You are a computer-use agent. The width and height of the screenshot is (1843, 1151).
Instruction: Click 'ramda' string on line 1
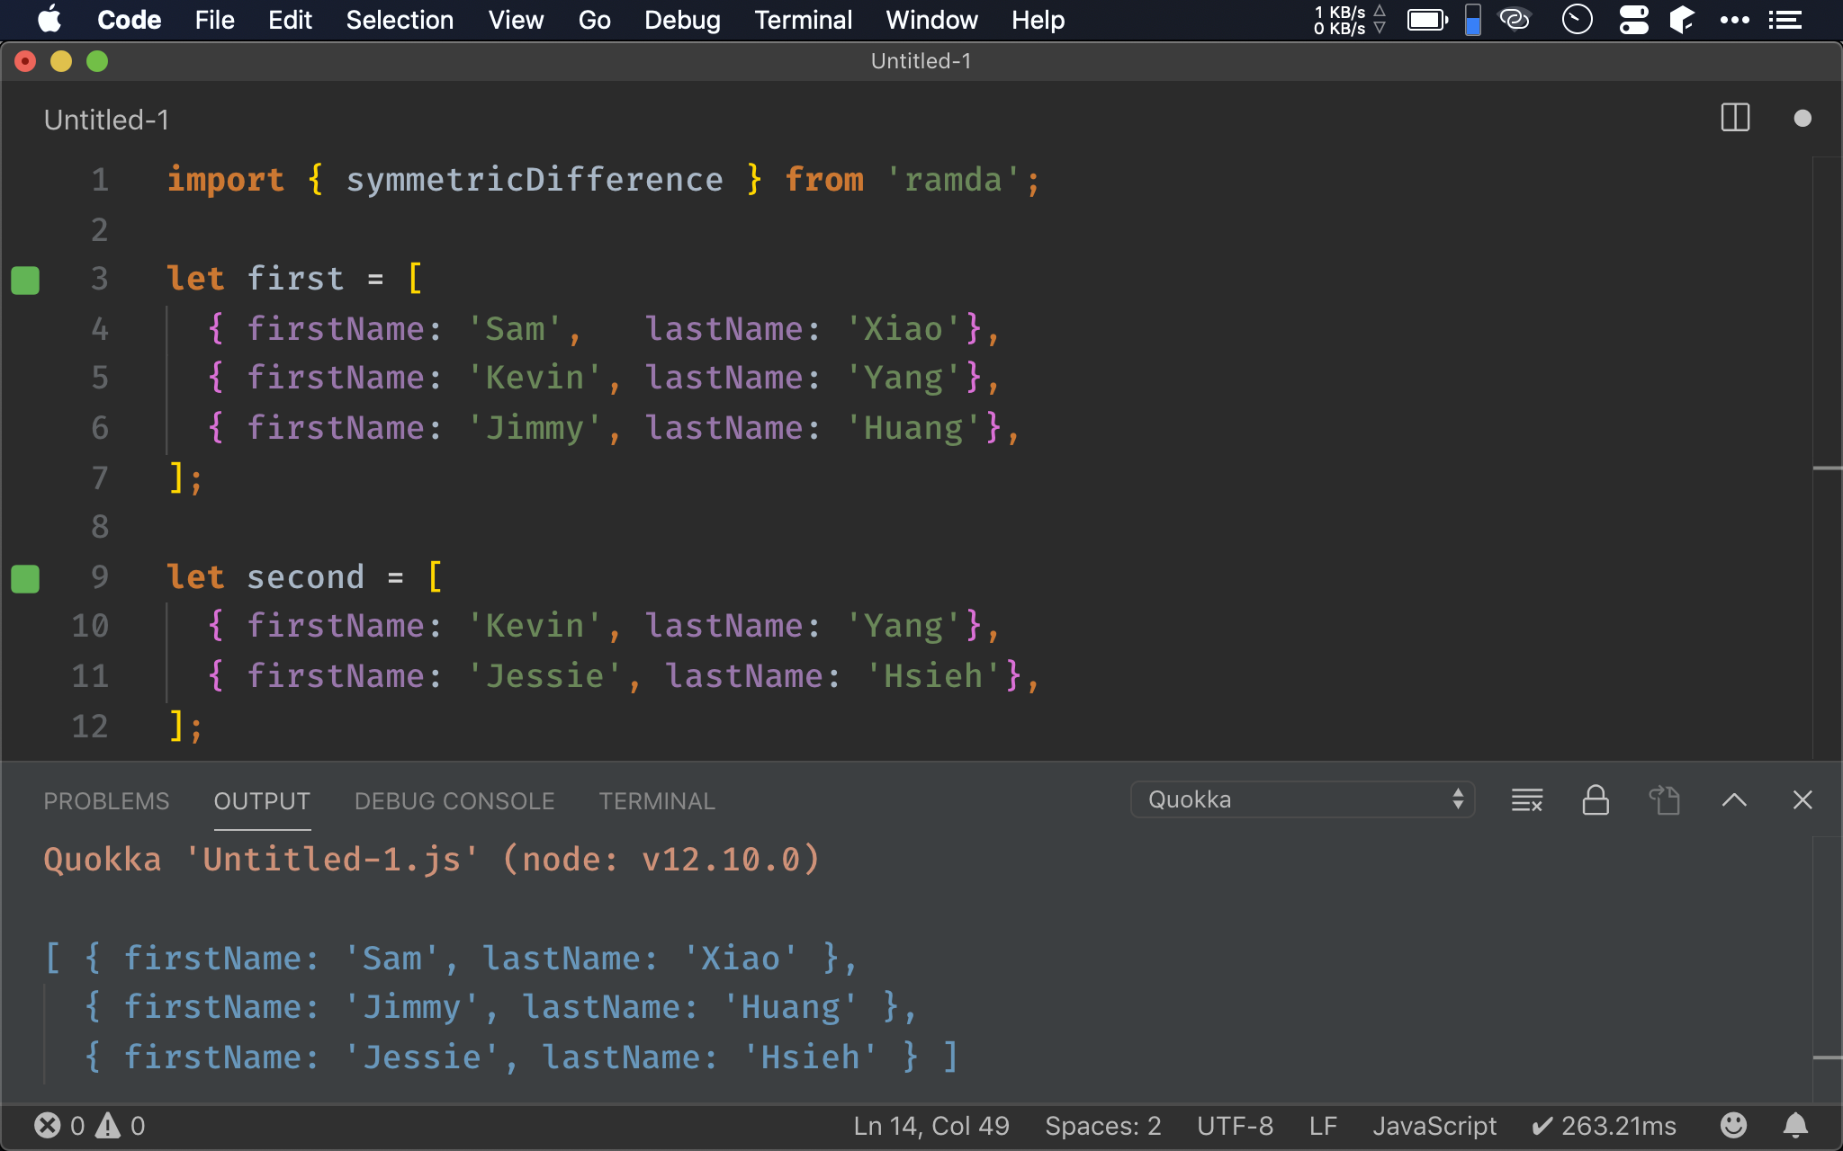coord(952,180)
